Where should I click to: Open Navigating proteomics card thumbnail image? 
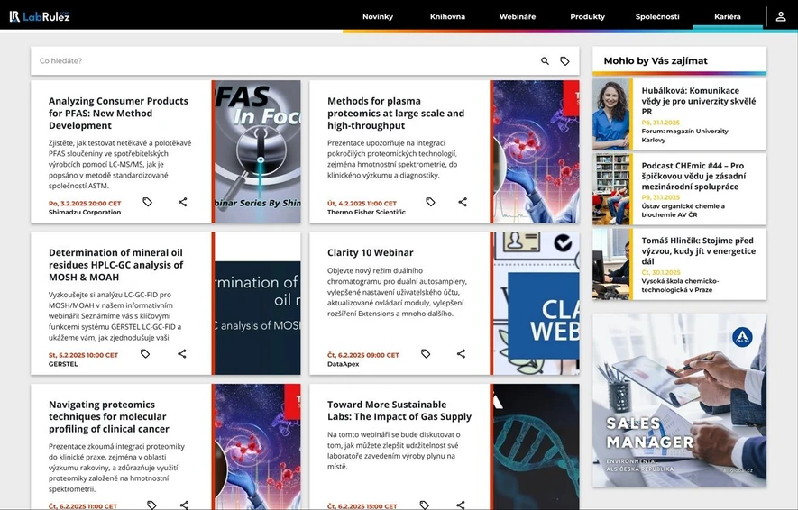[258, 447]
